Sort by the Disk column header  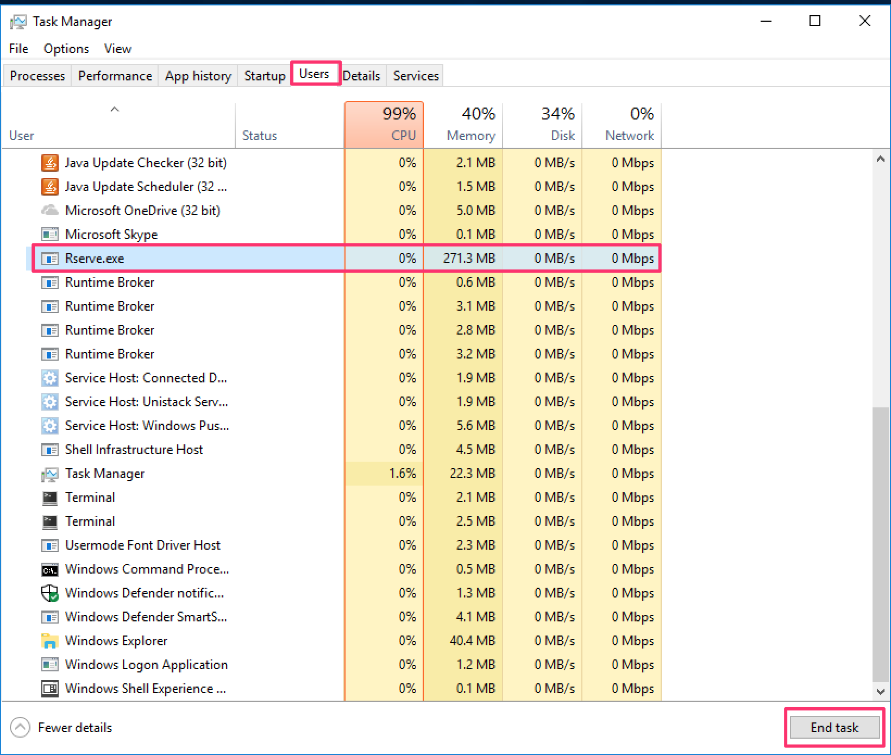[542, 125]
